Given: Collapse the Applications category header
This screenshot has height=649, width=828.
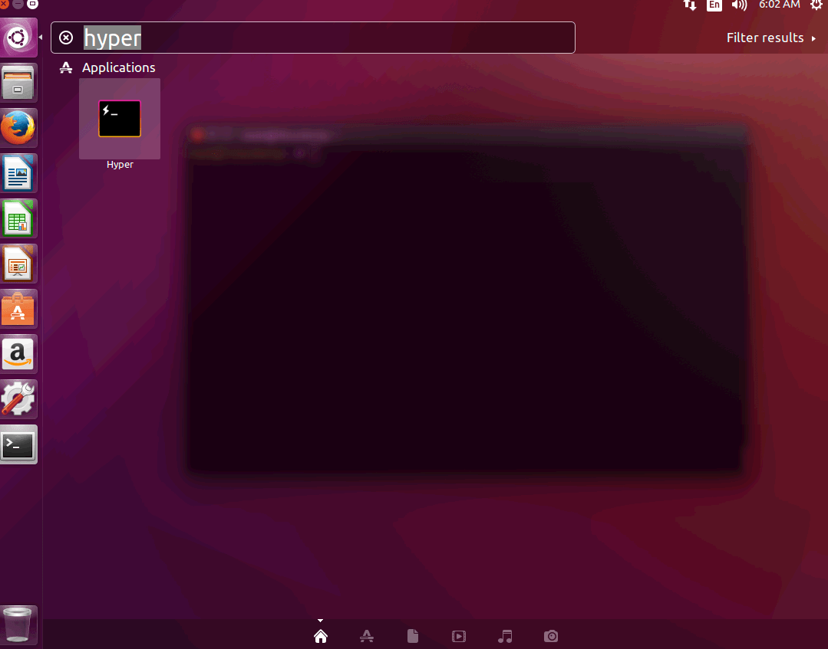Looking at the screenshot, I should (x=107, y=67).
